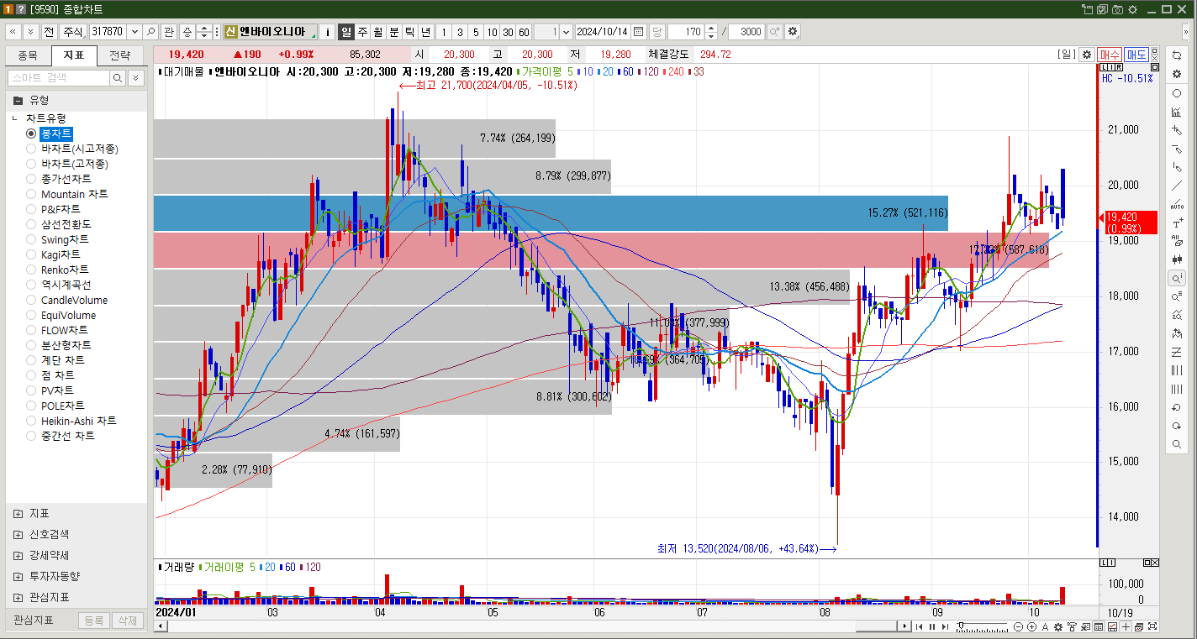The height and width of the screenshot is (639, 1197).
Task: Expand the 투자자동향 tree section
Action: (18, 576)
